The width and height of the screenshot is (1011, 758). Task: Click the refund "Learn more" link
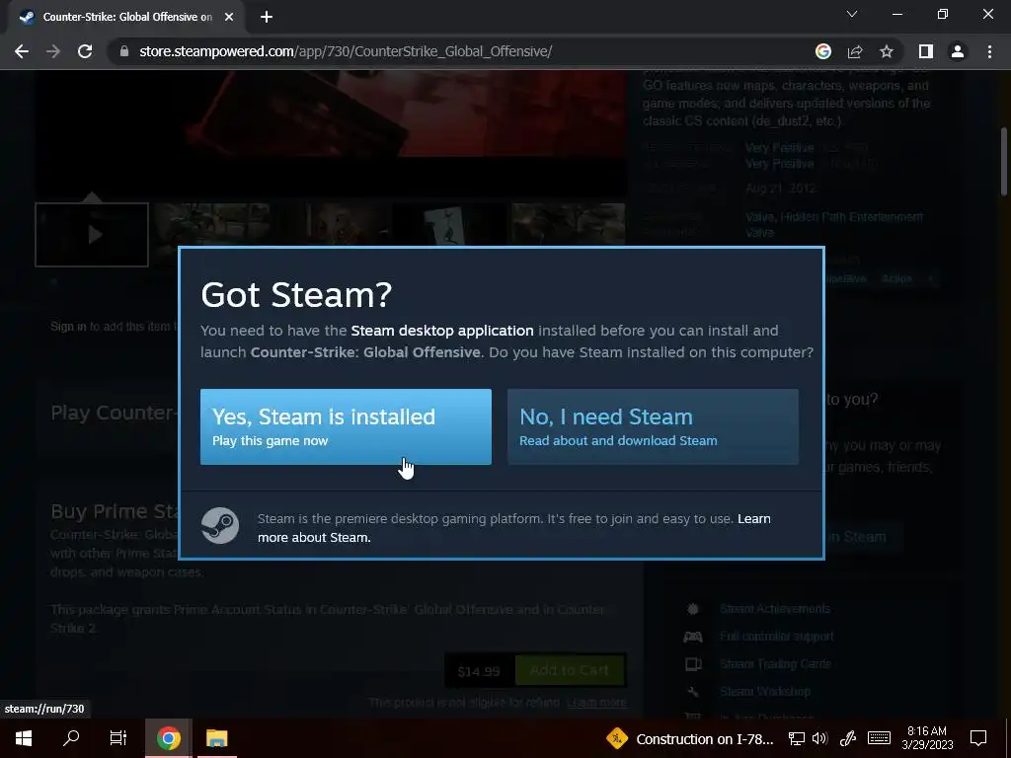[x=596, y=702]
